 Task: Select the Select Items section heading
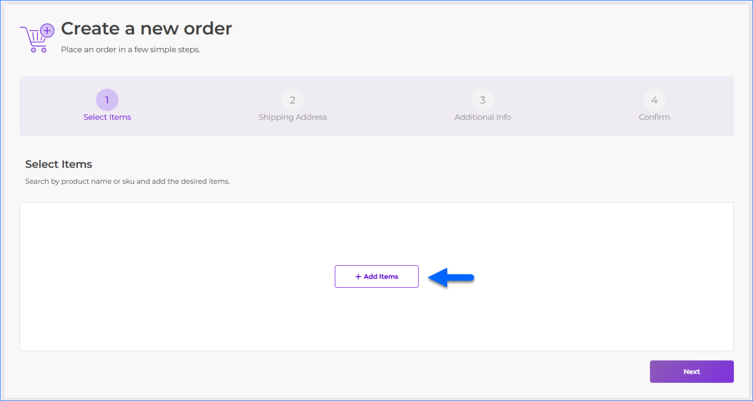click(x=58, y=164)
